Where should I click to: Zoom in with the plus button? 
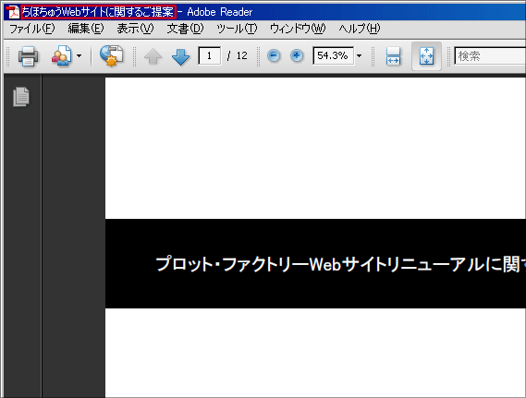click(297, 55)
